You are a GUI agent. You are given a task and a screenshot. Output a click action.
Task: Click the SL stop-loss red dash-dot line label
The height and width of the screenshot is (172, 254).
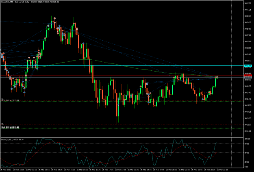tap(2, 124)
